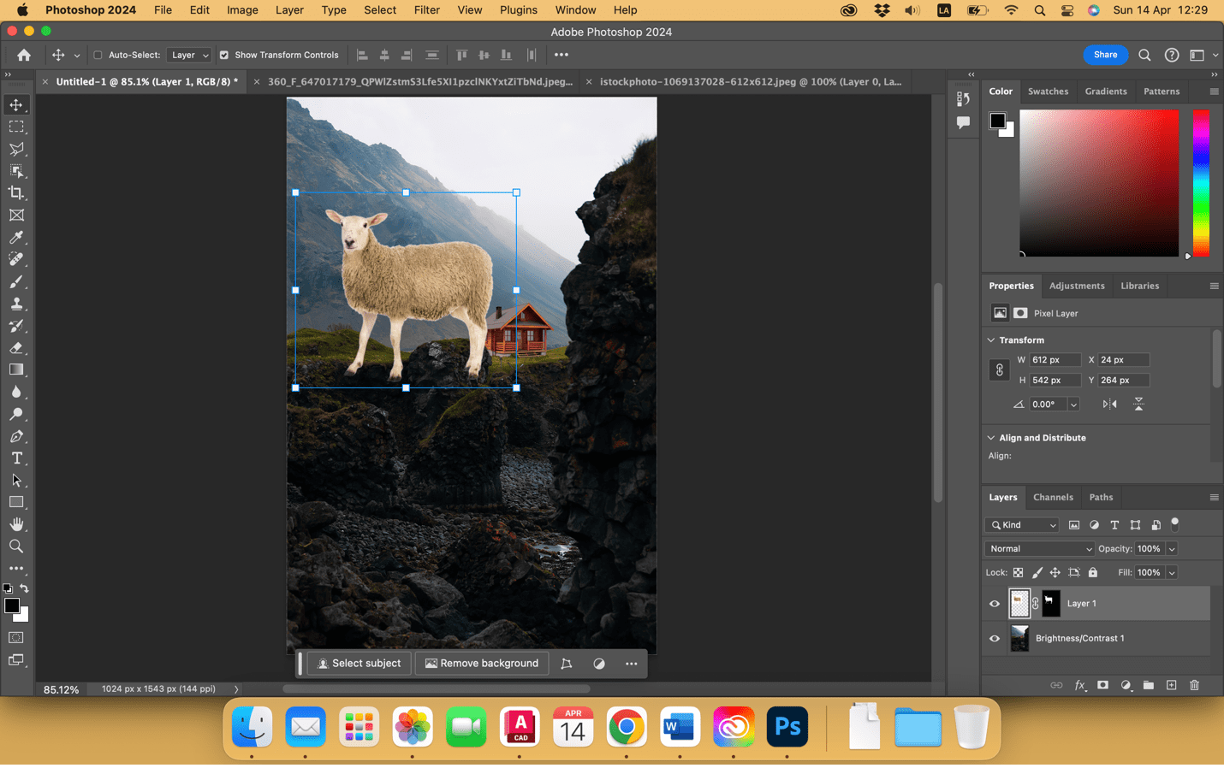The height and width of the screenshot is (768, 1224).
Task: Open the Kind filter dropdown
Action: 1022,525
